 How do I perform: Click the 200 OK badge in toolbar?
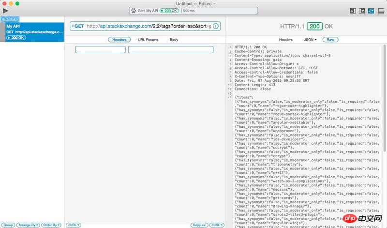pyautogui.click(x=169, y=11)
